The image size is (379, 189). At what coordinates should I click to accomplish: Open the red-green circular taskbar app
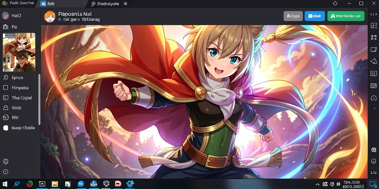(30, 184)
